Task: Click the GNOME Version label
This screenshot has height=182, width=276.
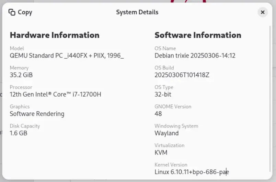Action: pyautogui.click(x=173, y=107)
